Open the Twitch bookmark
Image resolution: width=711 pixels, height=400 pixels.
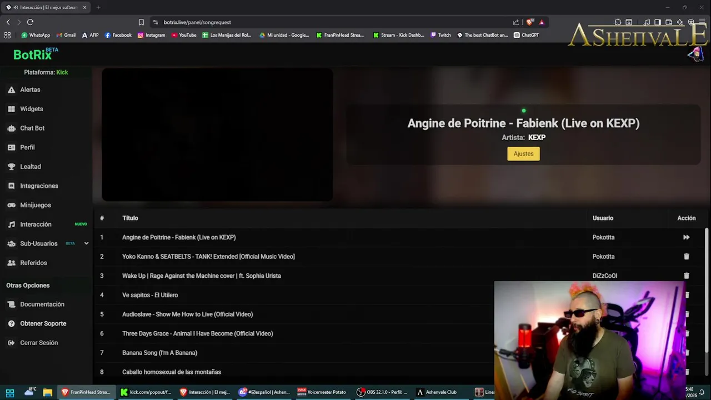click(440, 35)
